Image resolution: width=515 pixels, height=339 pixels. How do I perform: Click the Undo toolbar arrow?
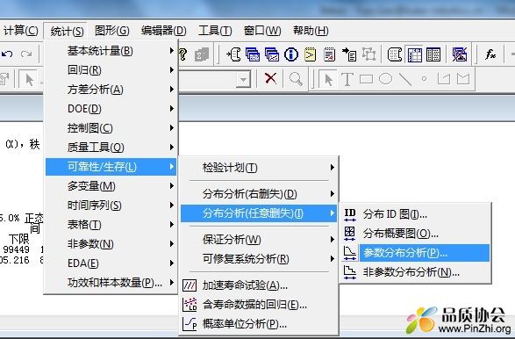[x=7, y=54]
